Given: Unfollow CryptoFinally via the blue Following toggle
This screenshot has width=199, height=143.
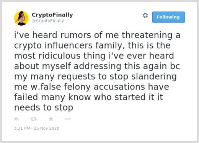Looking at the screenshot, I should [168, 17].
